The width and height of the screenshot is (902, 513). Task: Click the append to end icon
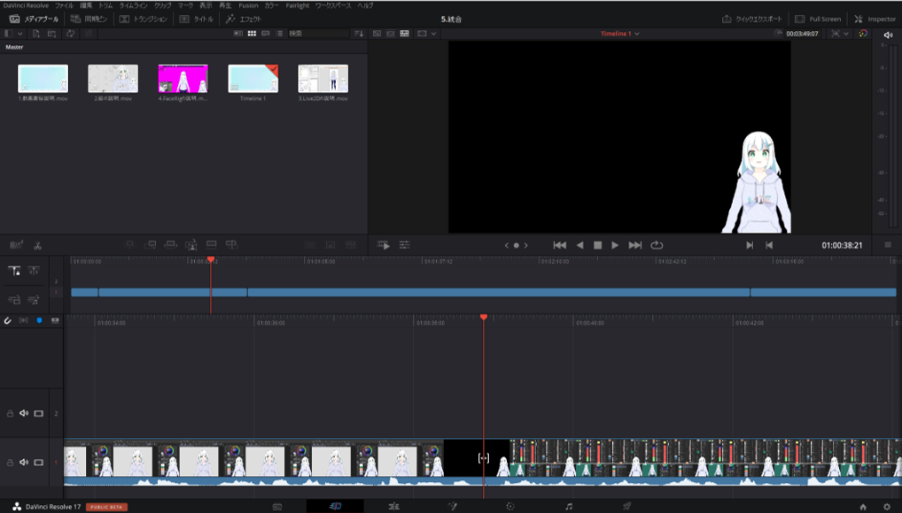click(x=150, y=245)
